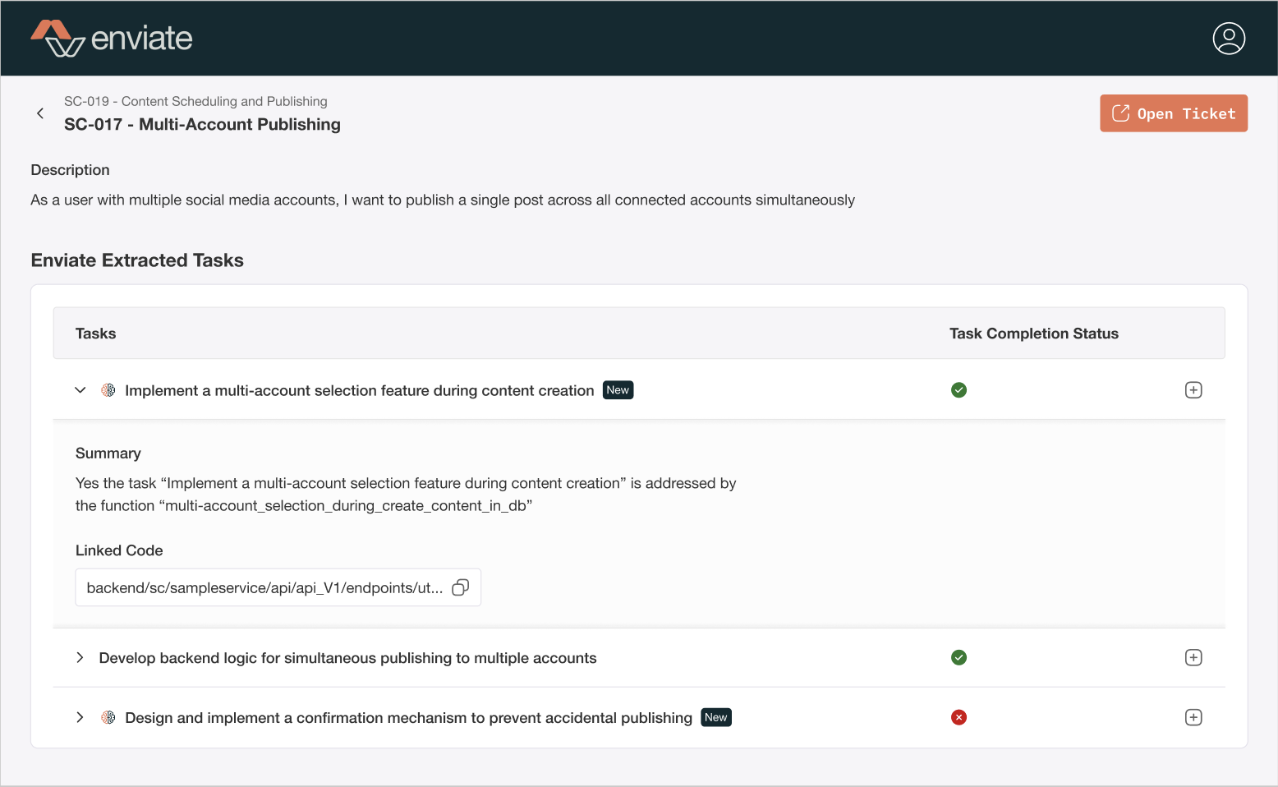The image size is (1278, 787).
Task: Go back using the left arrow
Action: point(40,113)
